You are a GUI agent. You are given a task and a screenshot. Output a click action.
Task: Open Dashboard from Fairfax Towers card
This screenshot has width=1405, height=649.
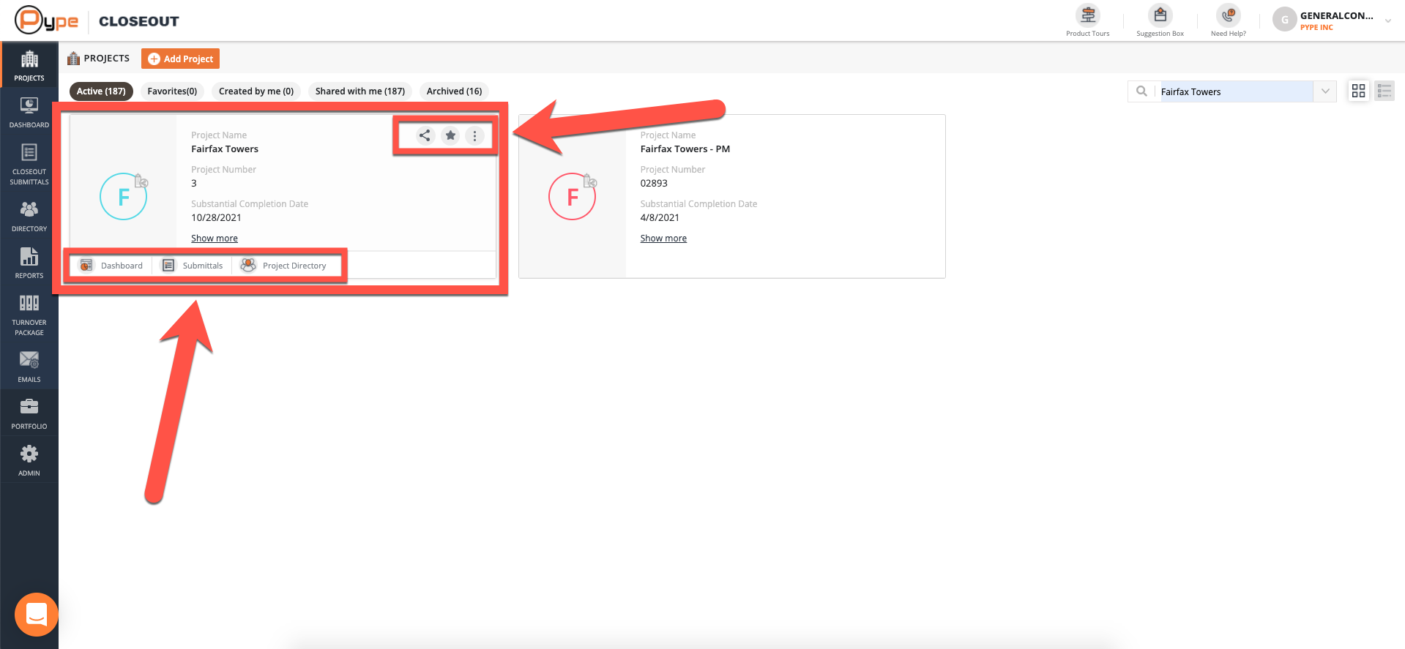coord(112,266)
